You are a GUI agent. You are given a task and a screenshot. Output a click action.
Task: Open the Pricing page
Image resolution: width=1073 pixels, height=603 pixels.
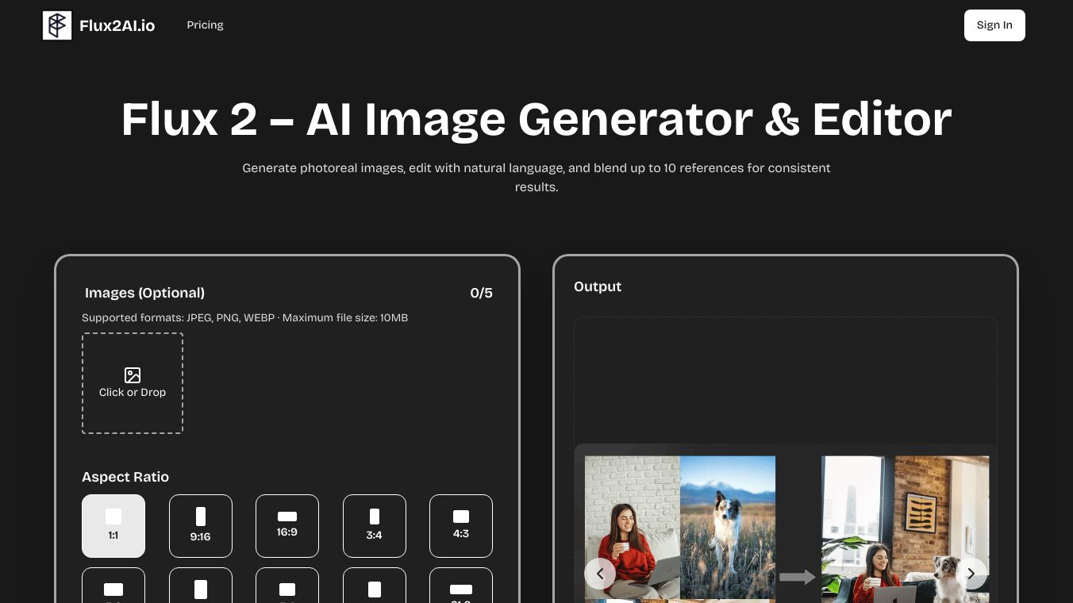pos(205,25)
